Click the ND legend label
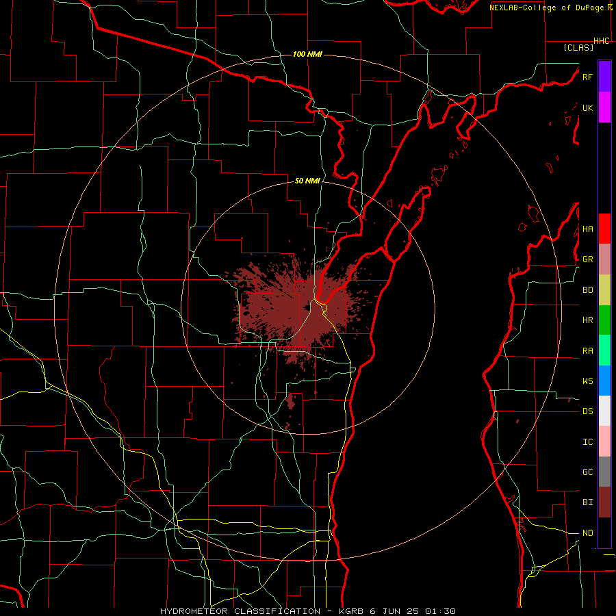Screen dimensions: 616x616 (587, 533)
